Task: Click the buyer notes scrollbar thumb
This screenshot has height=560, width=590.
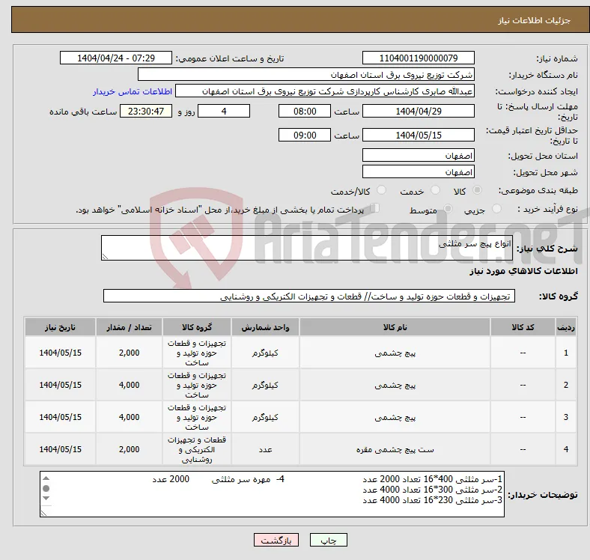Action: point(46,488)
